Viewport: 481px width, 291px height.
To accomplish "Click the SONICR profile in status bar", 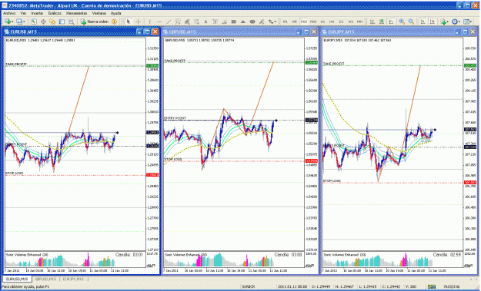I will 249,286.
